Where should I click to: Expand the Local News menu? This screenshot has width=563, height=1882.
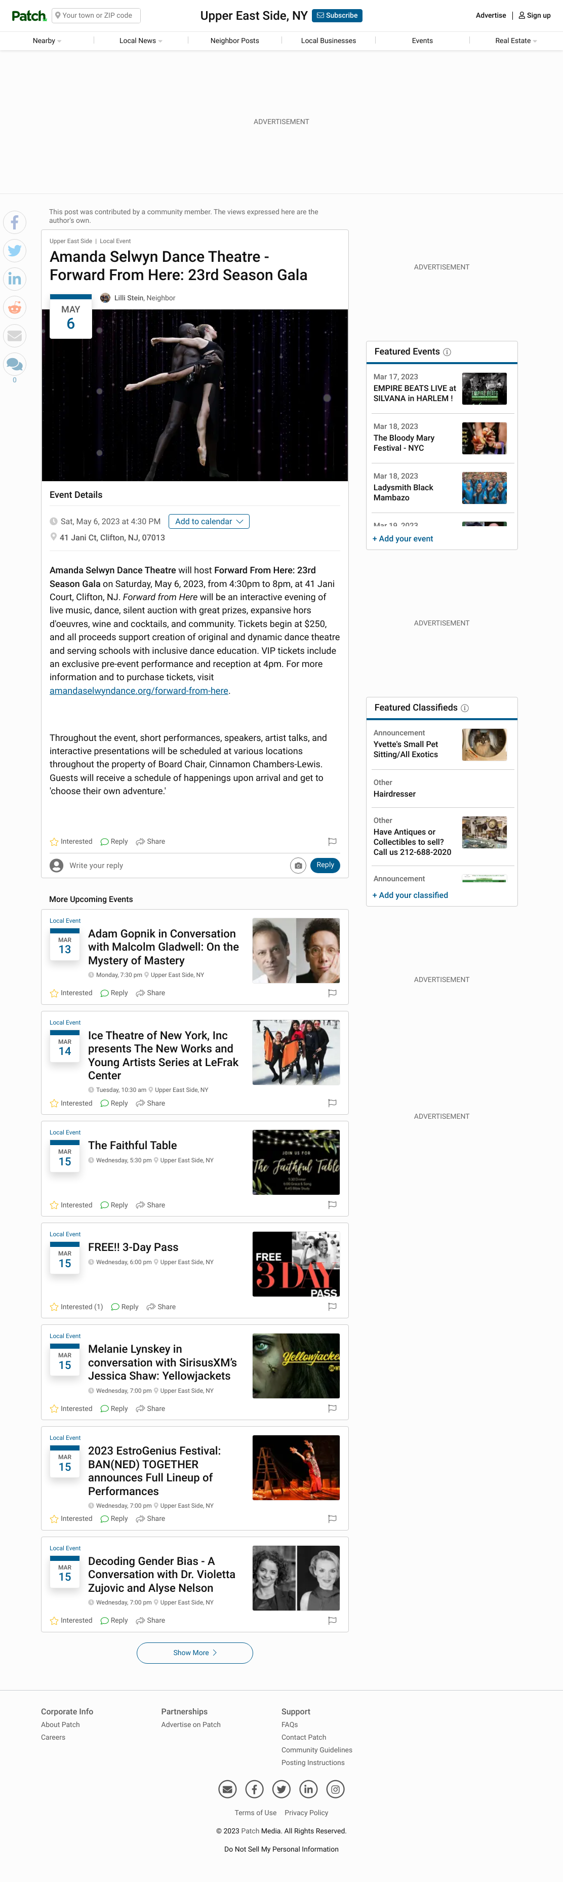pos(141,41)
